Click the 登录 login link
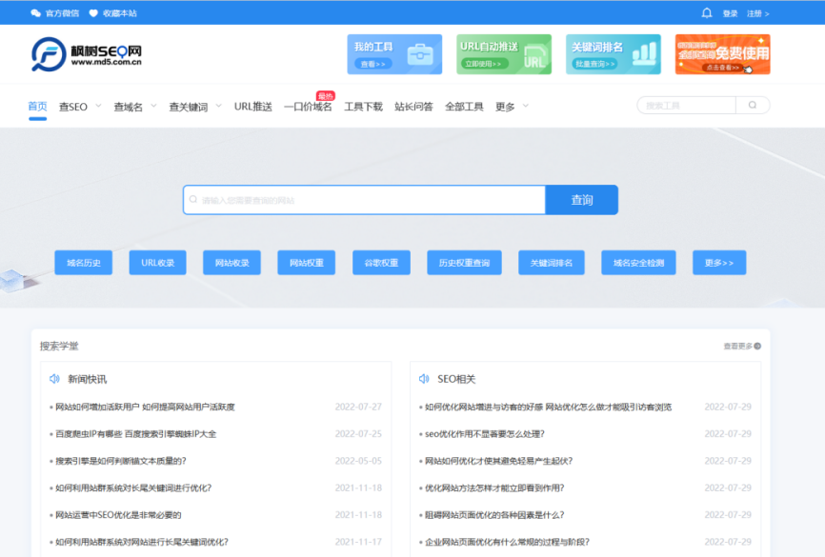 point(730,13)
